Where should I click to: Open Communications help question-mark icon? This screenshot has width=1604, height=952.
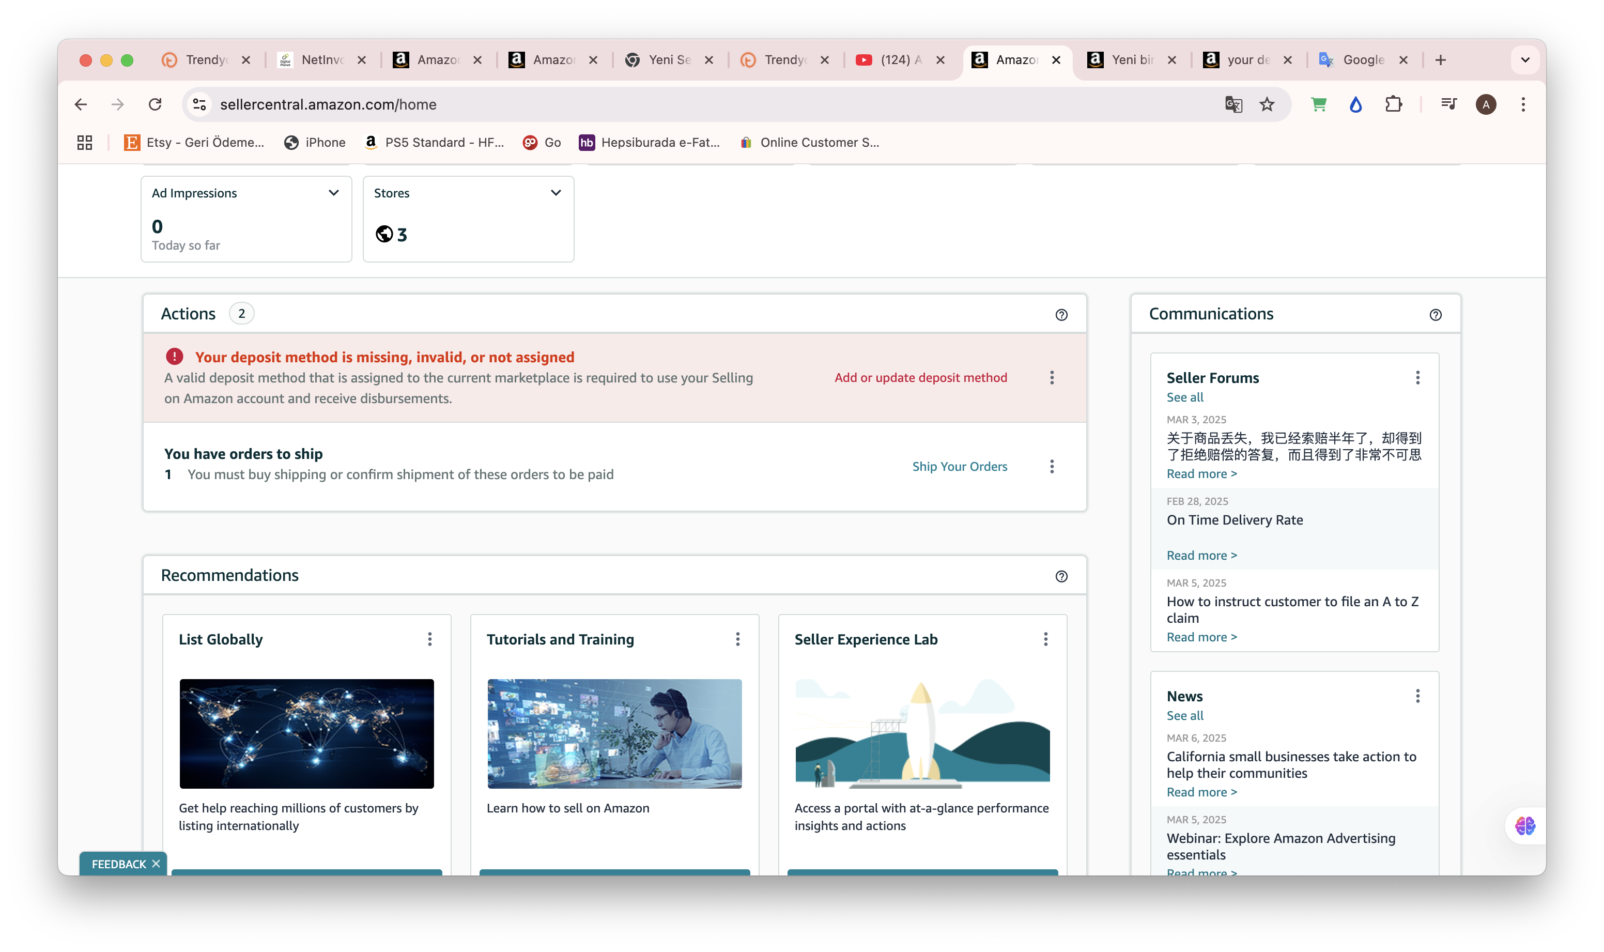pyautogui.click(x=1436, y=315)
